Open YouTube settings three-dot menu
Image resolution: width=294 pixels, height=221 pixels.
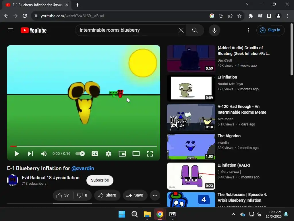coord(248,30)
